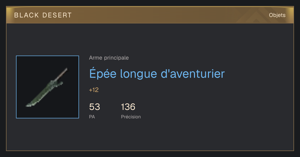
Task: Click the green sword item icon
Action: pos(47,87)
